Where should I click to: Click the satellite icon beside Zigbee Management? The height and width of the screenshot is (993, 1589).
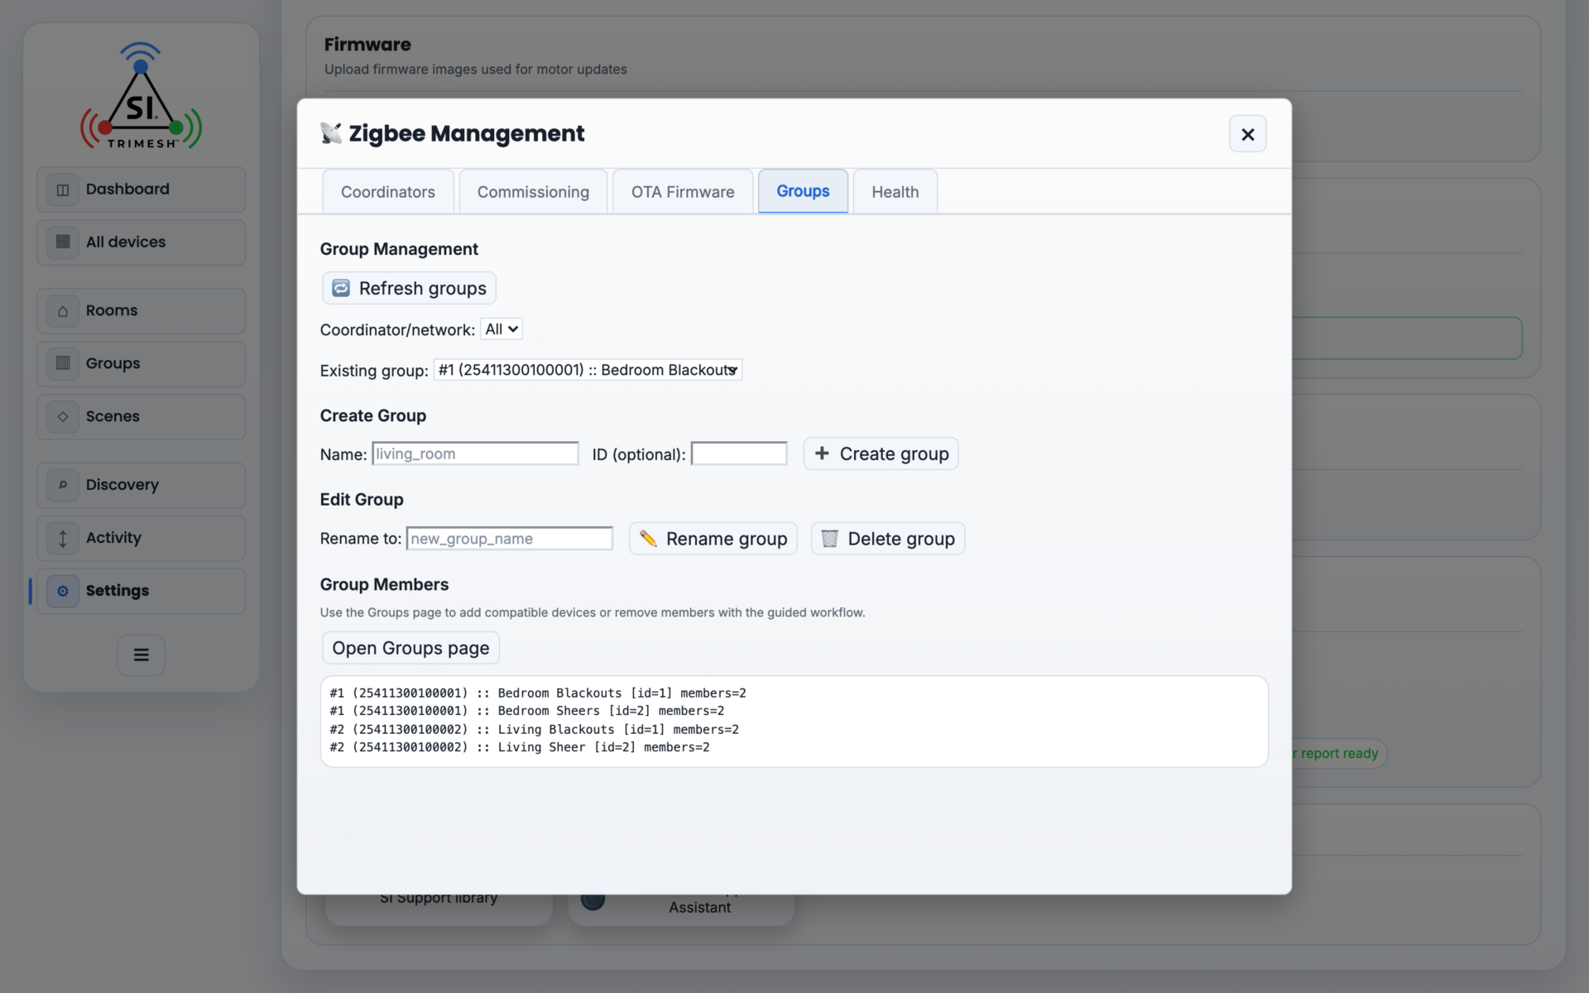[331, 133]
